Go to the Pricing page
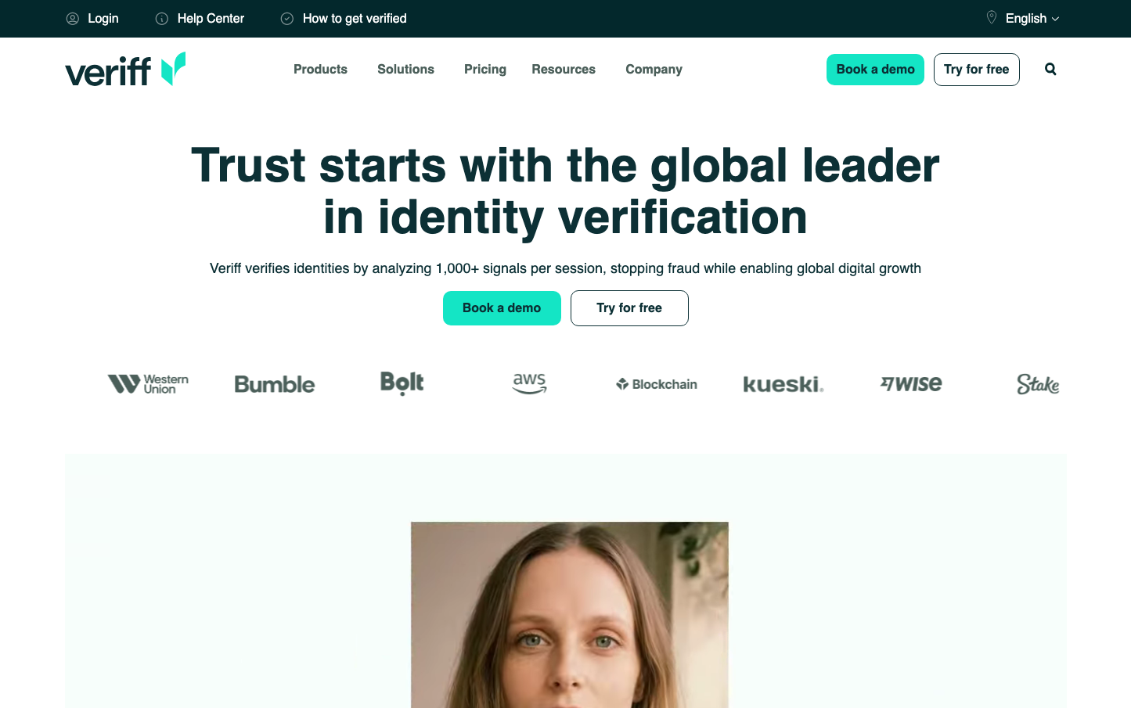This screenshot has height=708, width=1131. pyautogui.click(x=485, y=70)
